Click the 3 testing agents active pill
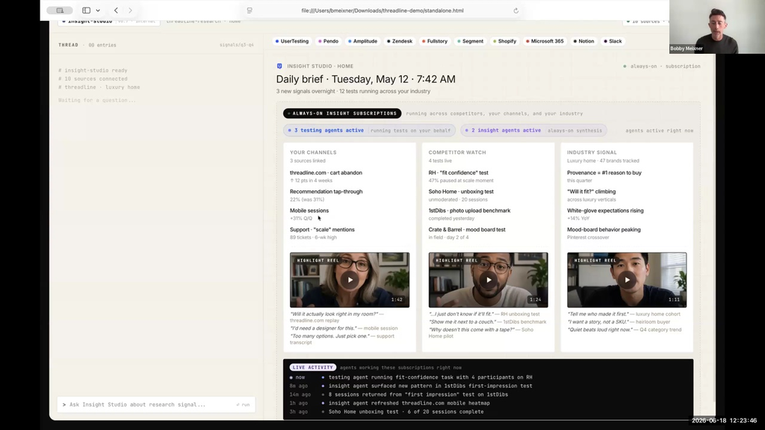The image size is (765, 430). coord(369,131)
